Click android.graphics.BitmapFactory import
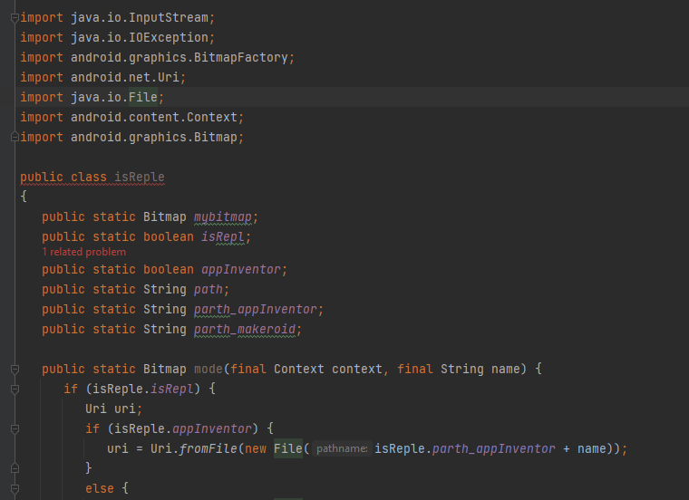The image size is (689, 500). coord(180,57)
